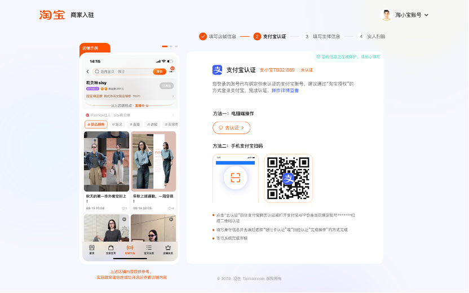Click the iFashion red badge icon
Viewport: 469px width, 293px height.
[87, 115]
